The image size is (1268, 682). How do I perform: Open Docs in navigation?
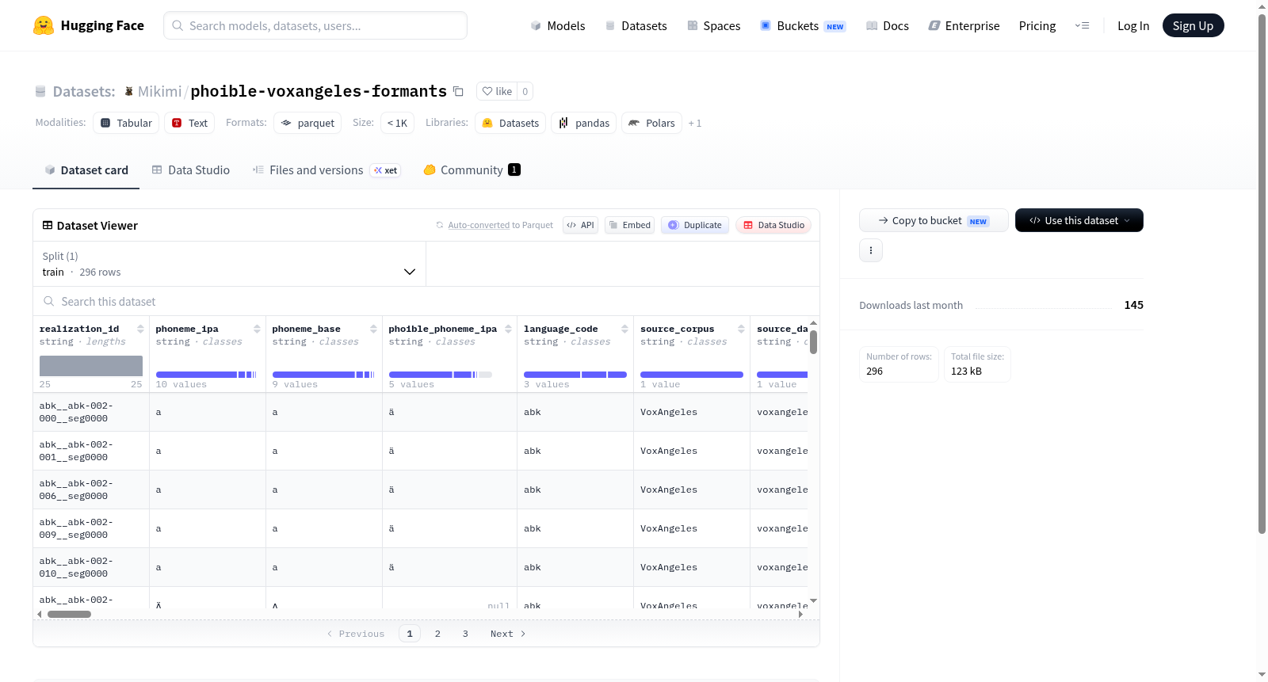click(888, 25)
